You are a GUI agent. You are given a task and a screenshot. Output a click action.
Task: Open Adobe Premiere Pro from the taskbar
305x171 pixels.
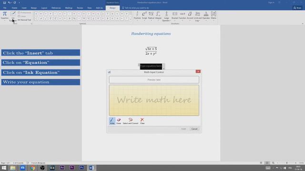pos(72,168)
